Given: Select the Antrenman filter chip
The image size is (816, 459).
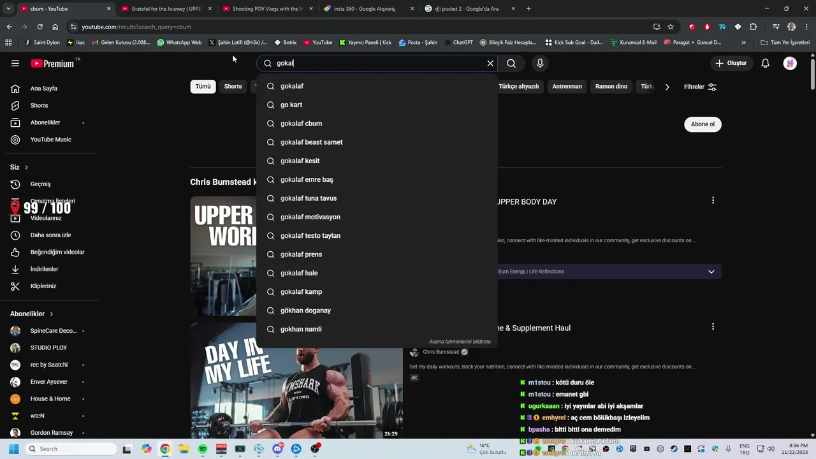Looking at the screenshot, I should 567,87.
